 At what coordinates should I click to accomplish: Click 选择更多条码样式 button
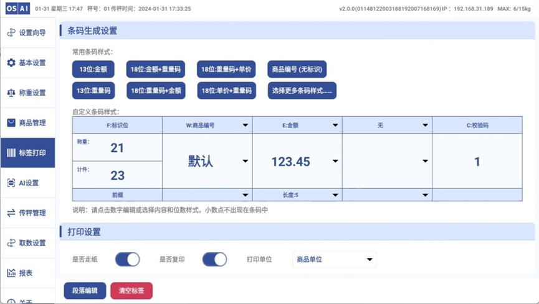302,91
